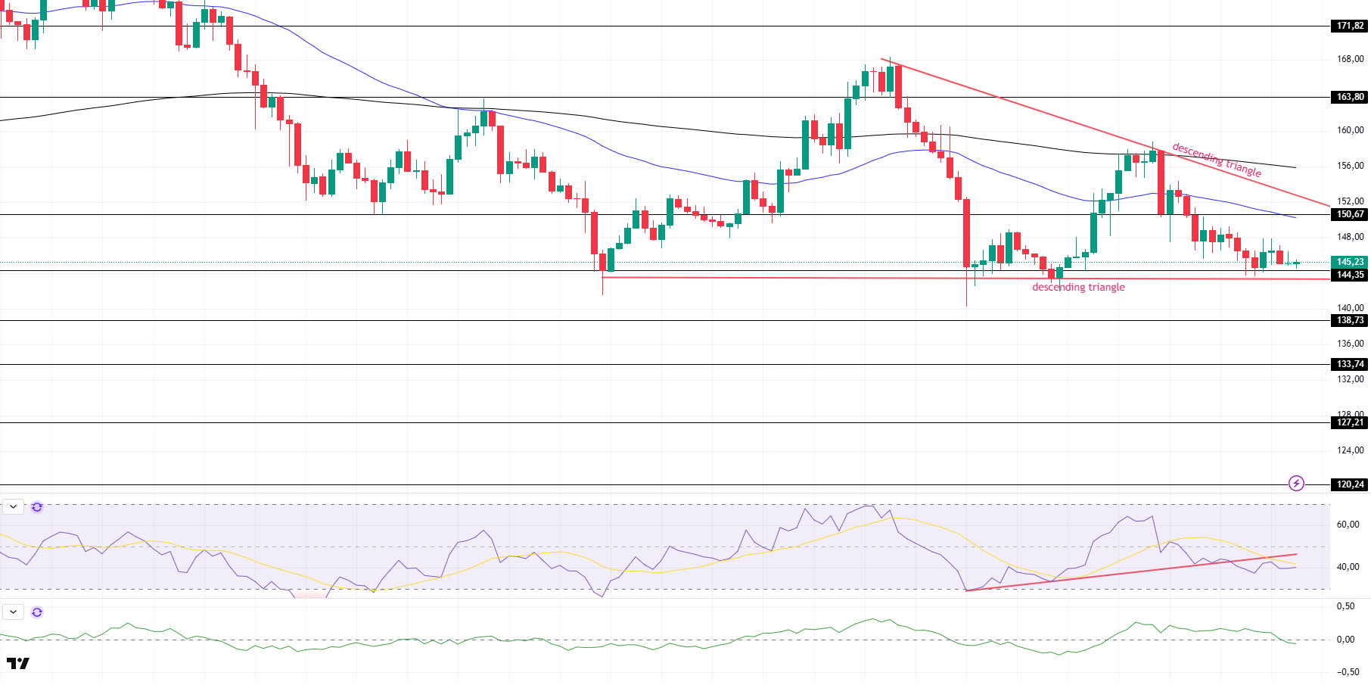Click the 160,00 value on the price axis
This screenshot has width=1371, height=685.
1350,130
